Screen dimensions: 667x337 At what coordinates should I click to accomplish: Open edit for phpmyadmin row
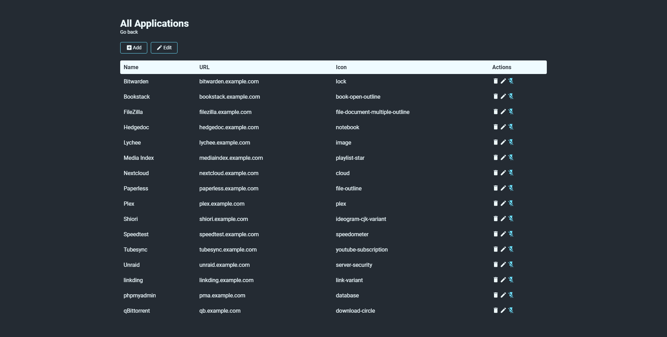[x=503, y=295]
